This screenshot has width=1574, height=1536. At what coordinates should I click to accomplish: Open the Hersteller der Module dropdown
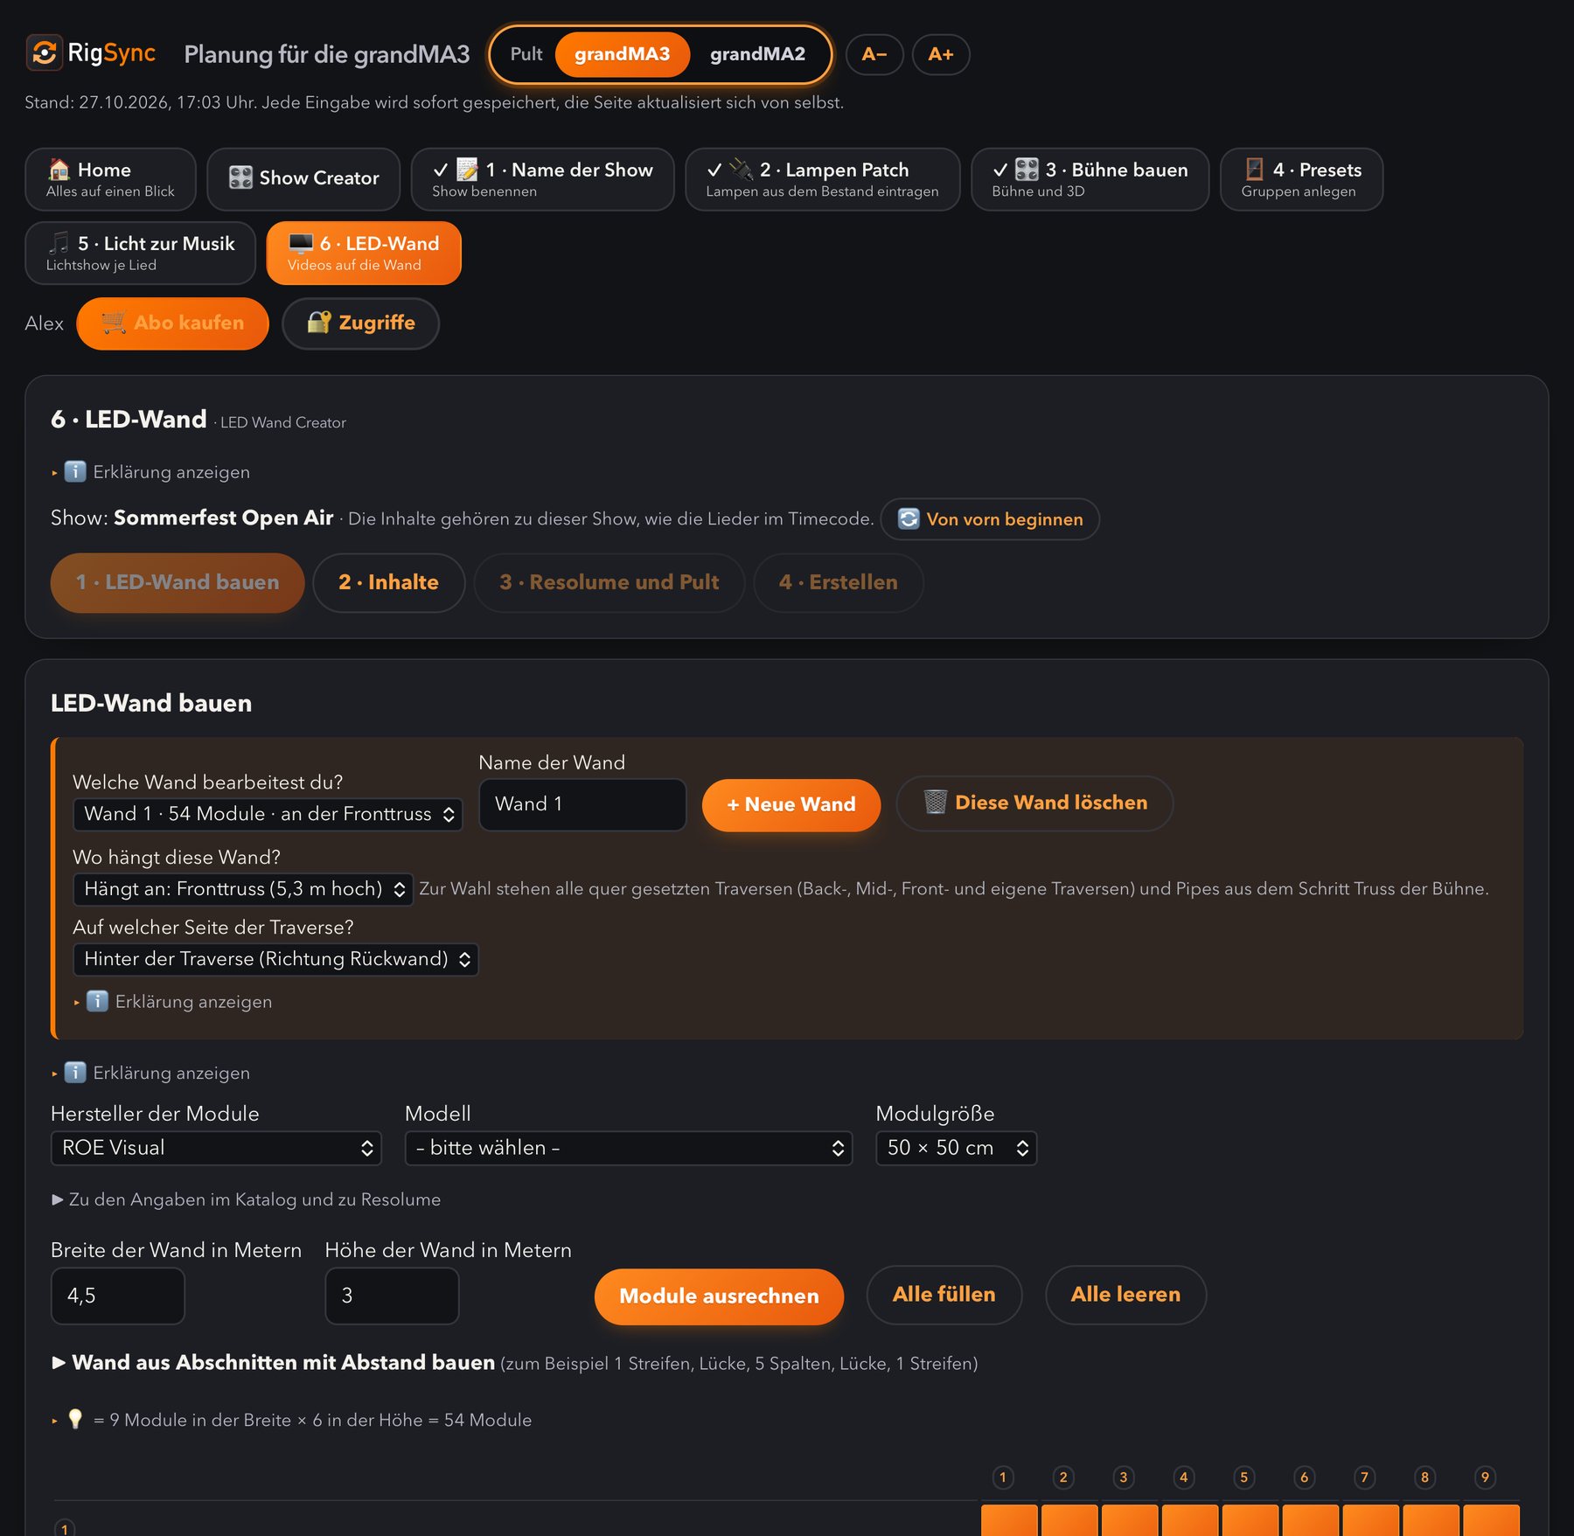click(x=216, y=1148)
